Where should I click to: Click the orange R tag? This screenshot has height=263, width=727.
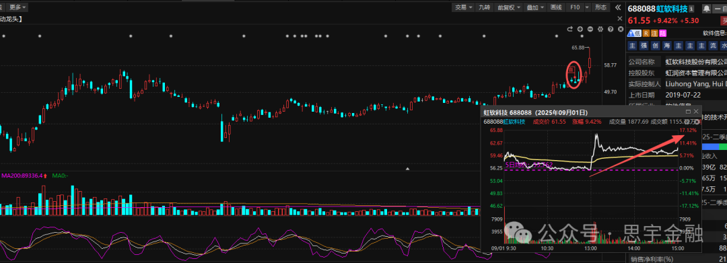click(x=646, y=34)
